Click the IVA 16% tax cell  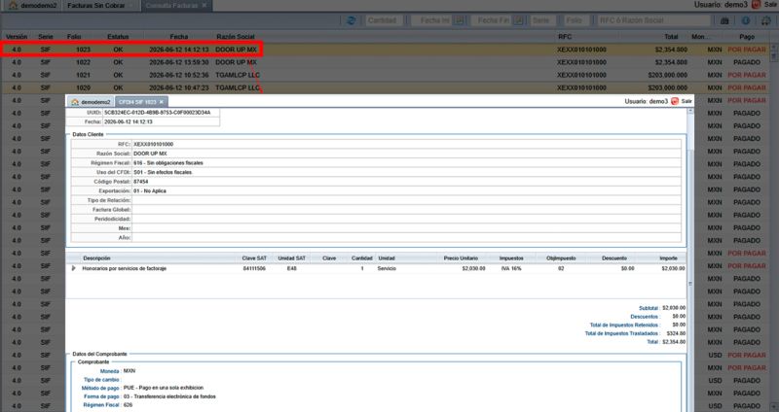[x=511, y=268]
